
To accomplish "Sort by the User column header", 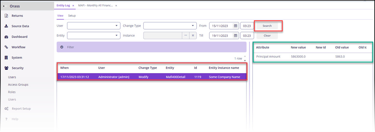I will tap(101, 68).
